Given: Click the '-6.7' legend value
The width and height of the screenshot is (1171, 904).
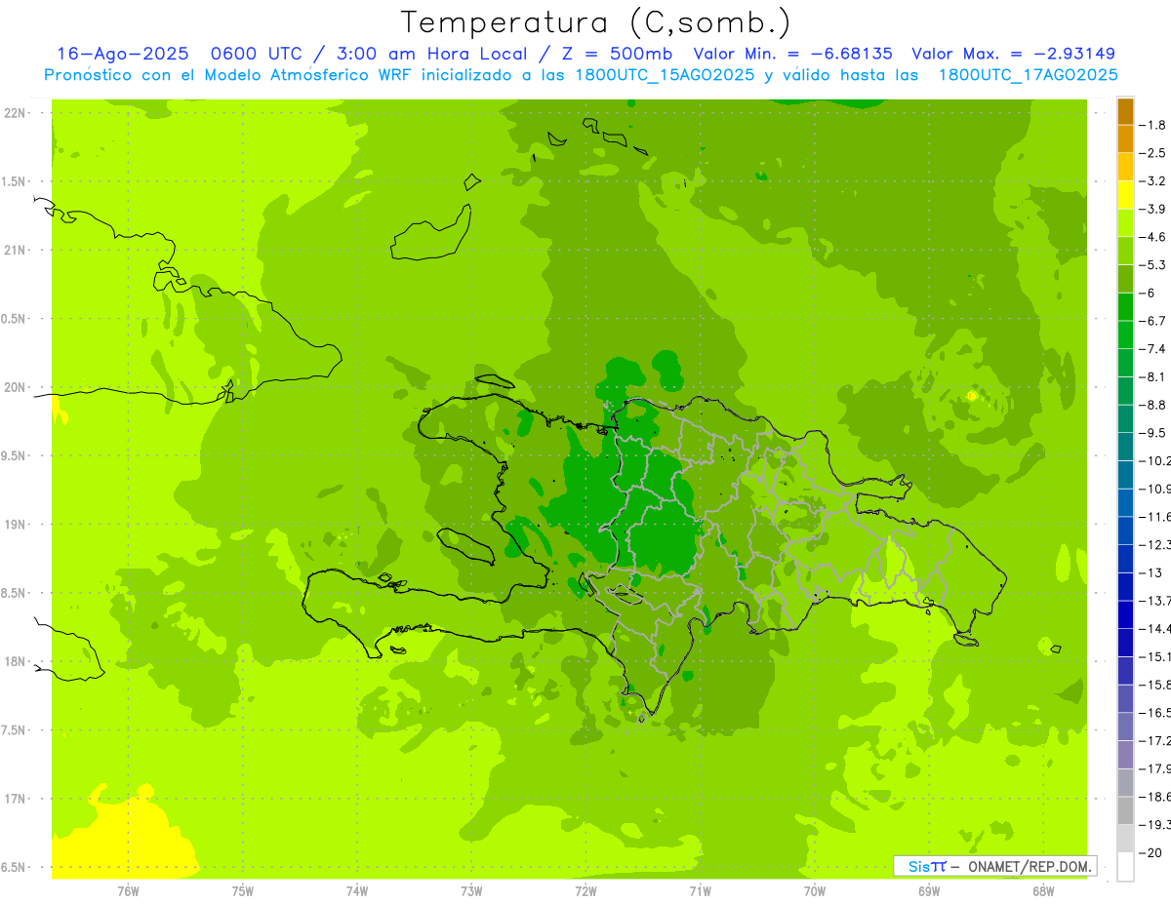Looking at the screenshot, I should pos(1154,321).
